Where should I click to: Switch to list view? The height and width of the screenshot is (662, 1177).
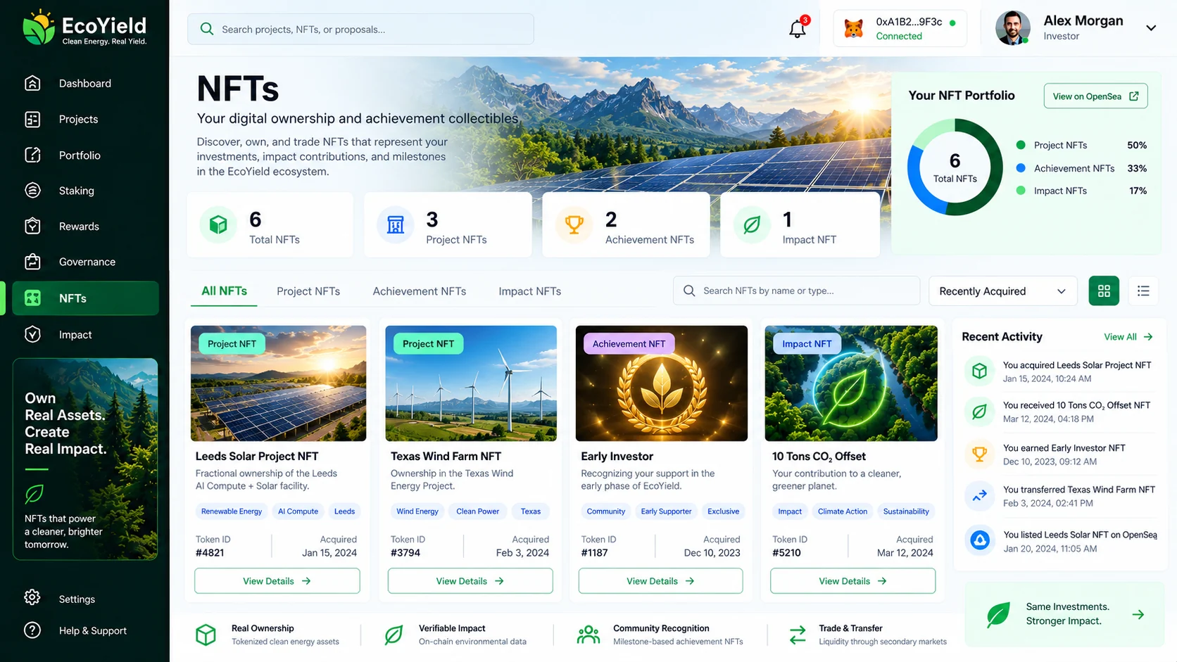1143,291
